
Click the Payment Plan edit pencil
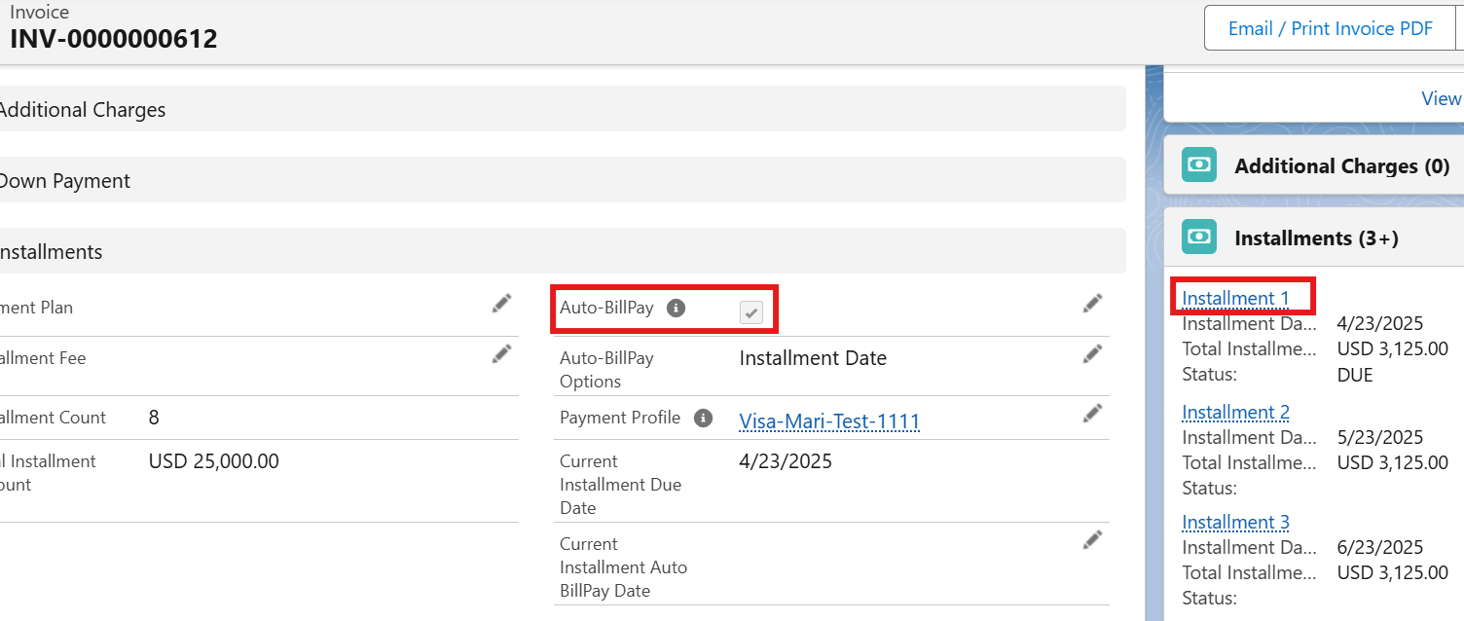(501, 304)
